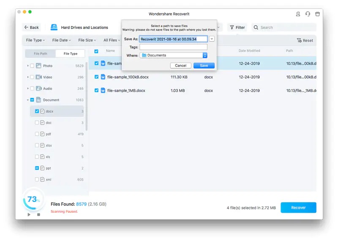Switch to the File Type tab

coord(71,54)
